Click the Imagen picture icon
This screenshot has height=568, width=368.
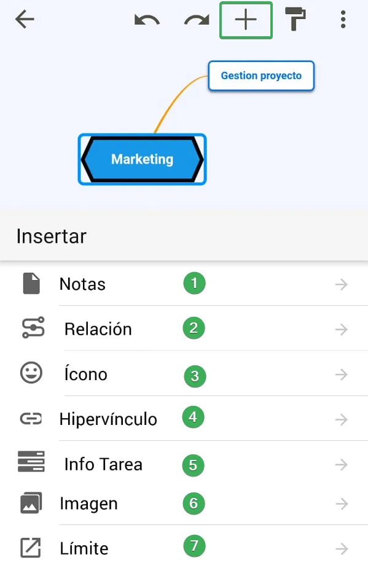pos(31,503)
